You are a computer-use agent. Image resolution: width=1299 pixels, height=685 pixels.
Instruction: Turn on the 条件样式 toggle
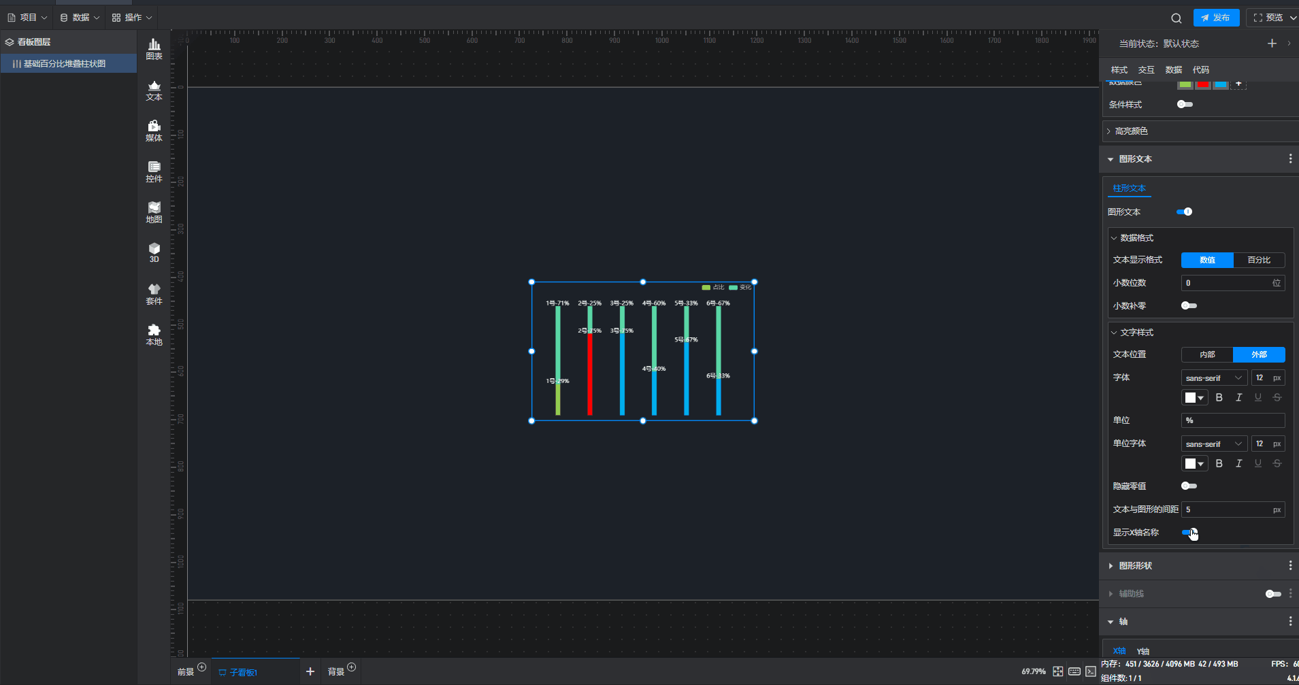click(x=1185, y=105)
